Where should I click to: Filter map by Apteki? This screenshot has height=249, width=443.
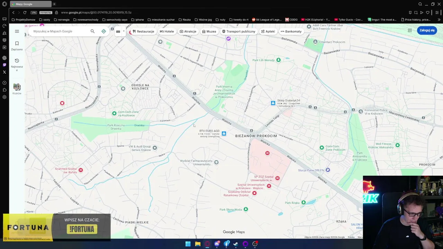click(x=268, y=31)
